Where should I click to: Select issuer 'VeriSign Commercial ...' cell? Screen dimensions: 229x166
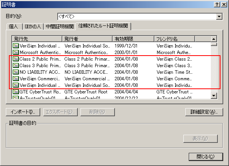[87, 78]
